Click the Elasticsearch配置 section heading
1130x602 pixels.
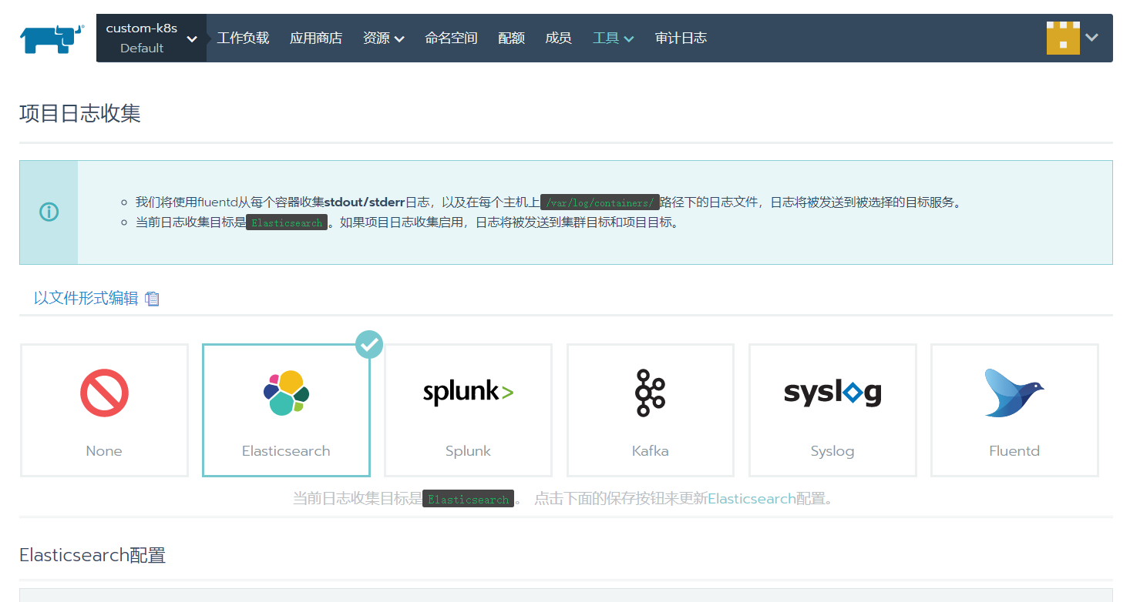(92, 555)
